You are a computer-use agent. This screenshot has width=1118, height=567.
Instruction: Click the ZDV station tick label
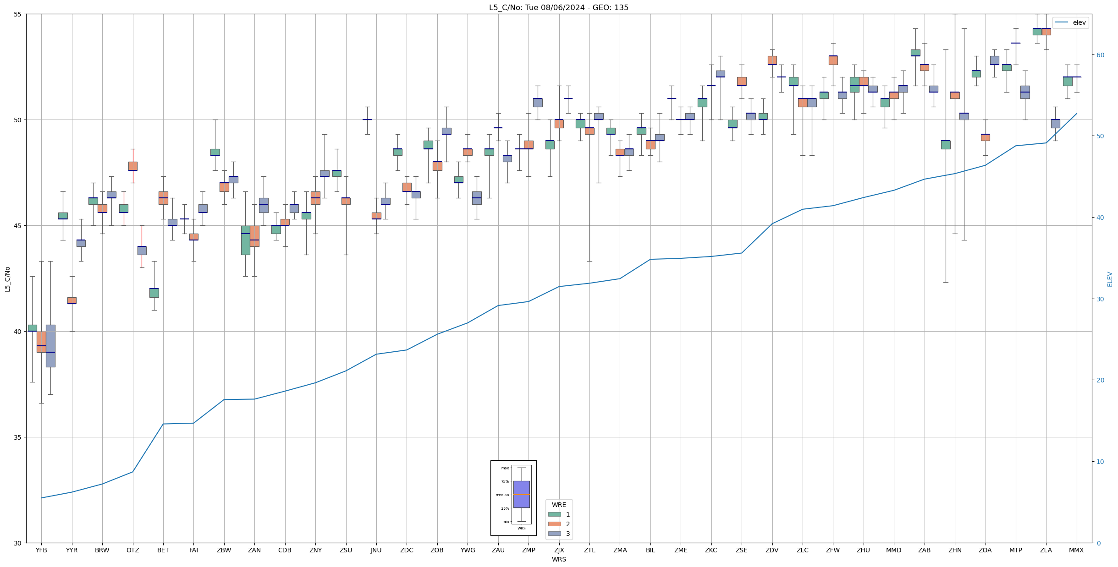coord(772,550)
